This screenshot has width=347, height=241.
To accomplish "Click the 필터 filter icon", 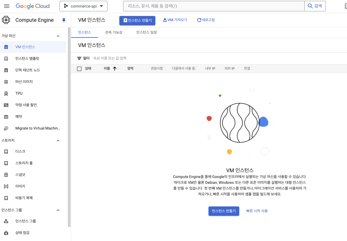I will pyautogui.click(x=79, y=58).
